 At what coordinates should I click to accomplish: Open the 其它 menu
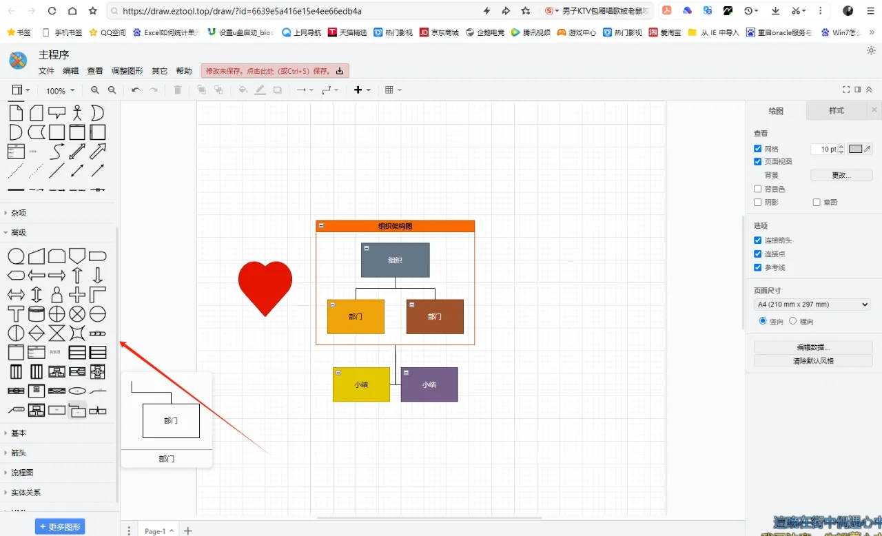point(159,71)
